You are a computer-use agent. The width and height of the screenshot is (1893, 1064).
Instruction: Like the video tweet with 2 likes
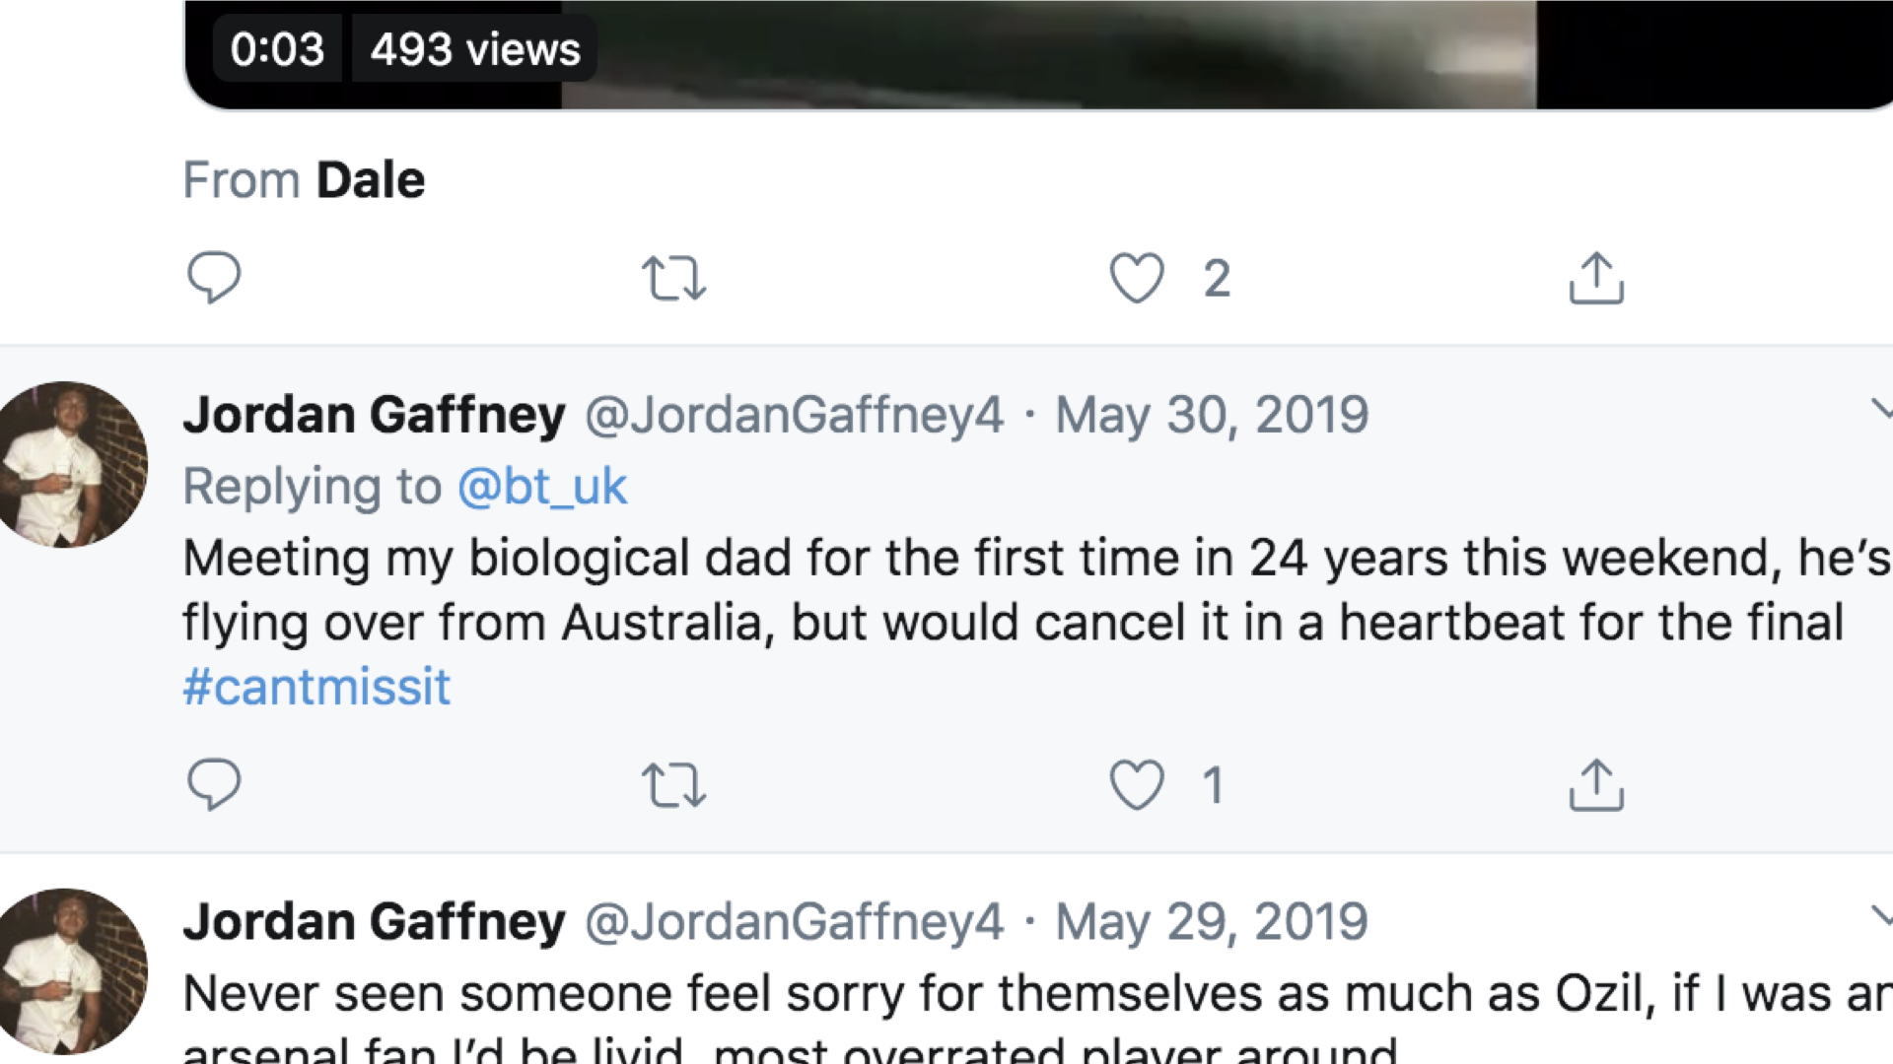tap(1137, 278)
